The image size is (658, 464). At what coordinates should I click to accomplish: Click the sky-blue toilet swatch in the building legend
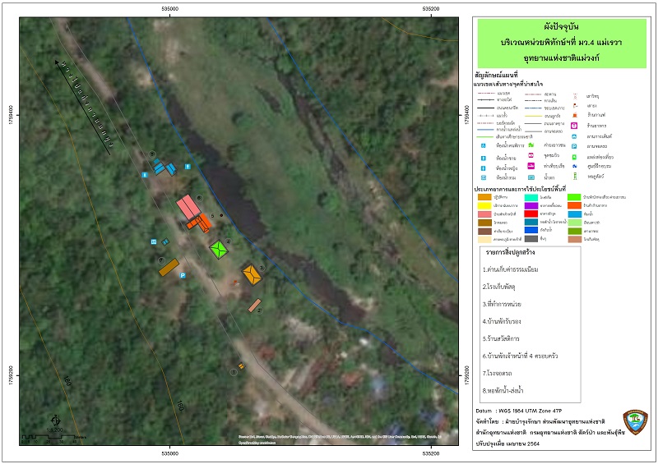(574, 214)
